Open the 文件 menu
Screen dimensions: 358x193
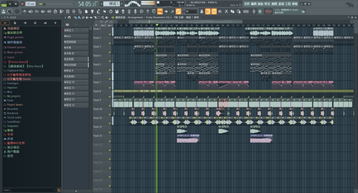coord(247,4)
